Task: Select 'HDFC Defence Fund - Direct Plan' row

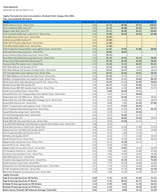Action: click(x=80, y=25)
